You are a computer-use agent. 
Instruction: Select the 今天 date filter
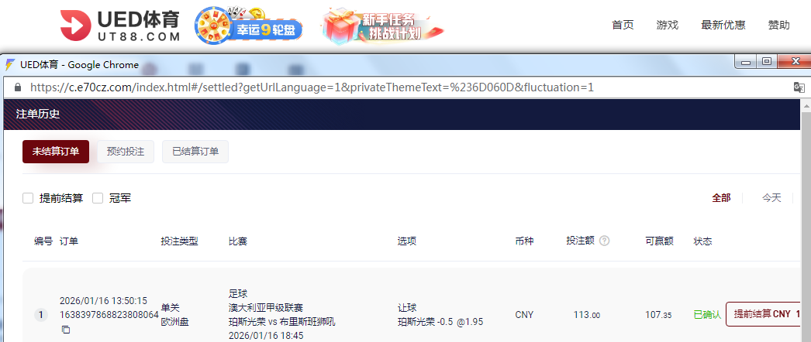[771, 197]
